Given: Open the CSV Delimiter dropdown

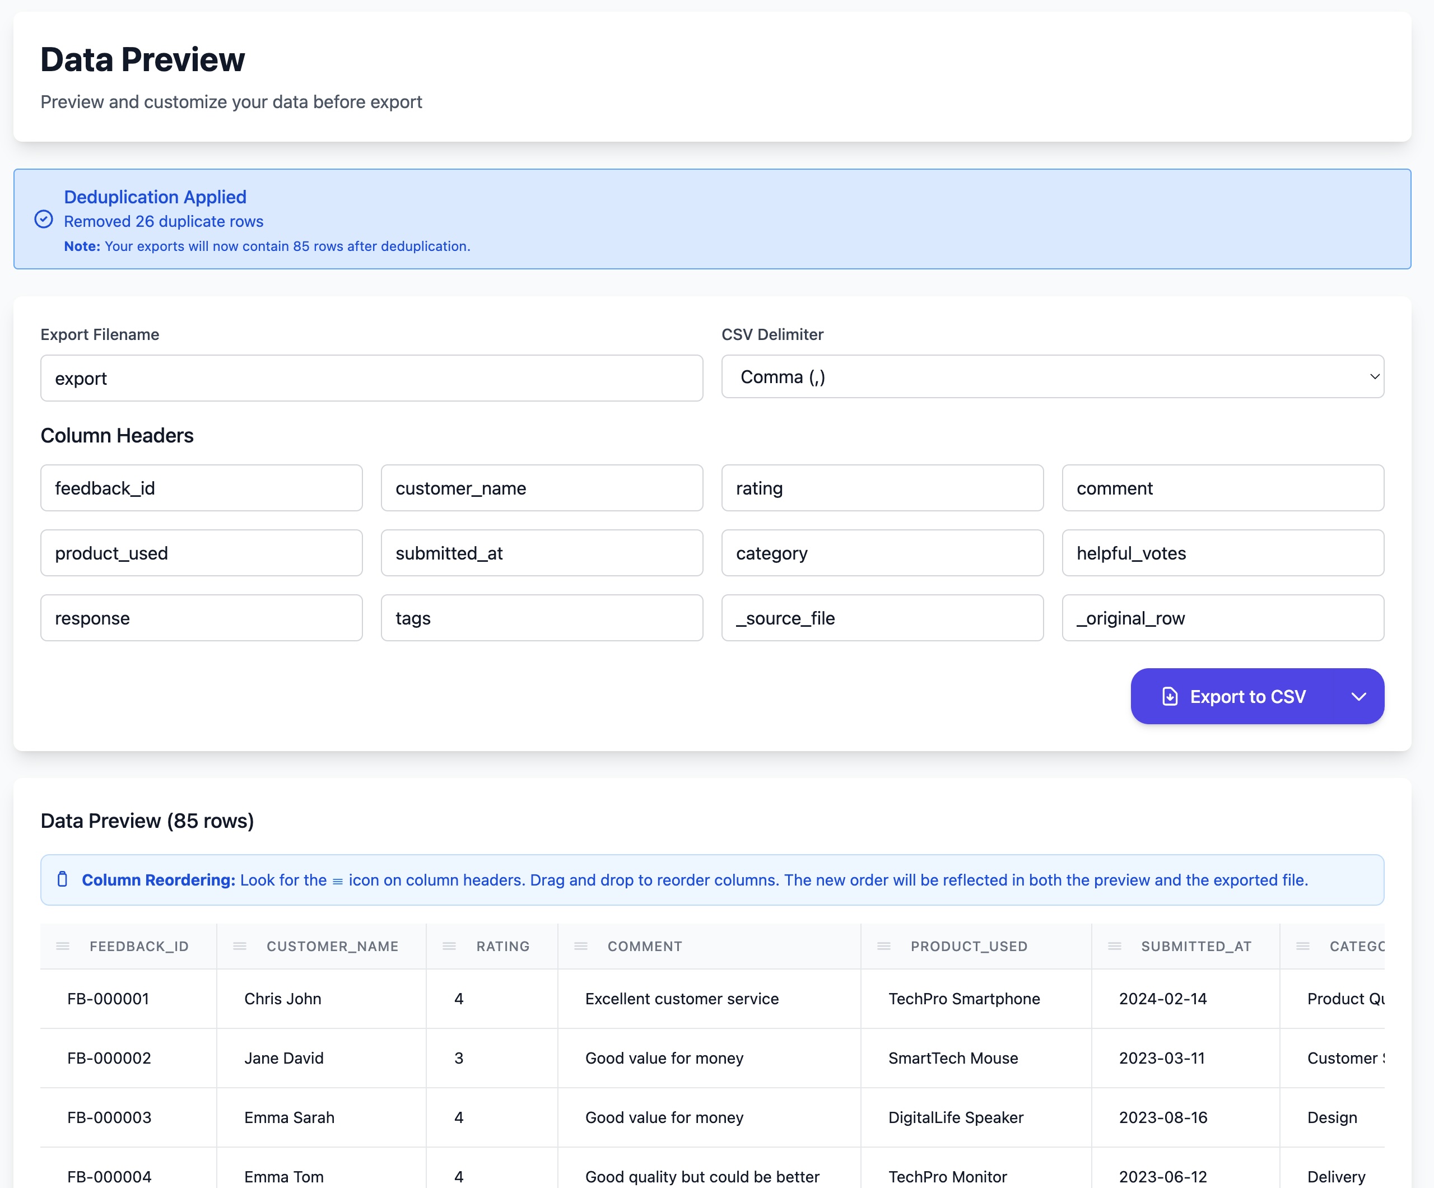Looking at the screenshot, I should click(1053, 377).
